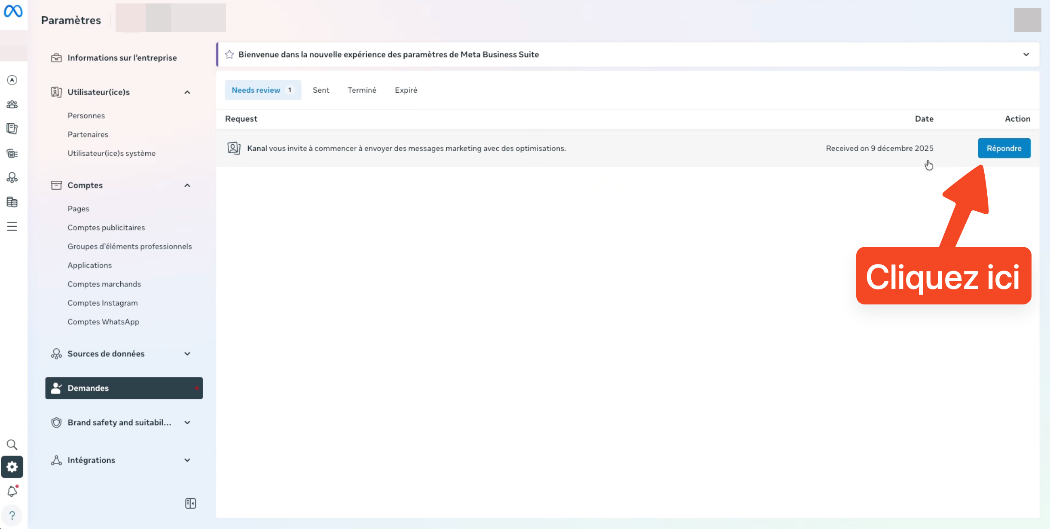The height and width of the screenshot is (529, 1050).
Task: Click the Répondre button
Action: click(x=1004, y=148)
